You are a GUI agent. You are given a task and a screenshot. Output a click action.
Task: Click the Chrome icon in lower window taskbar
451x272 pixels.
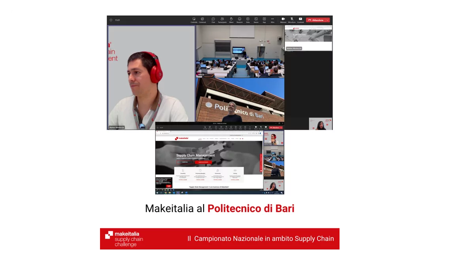(165, 193)
